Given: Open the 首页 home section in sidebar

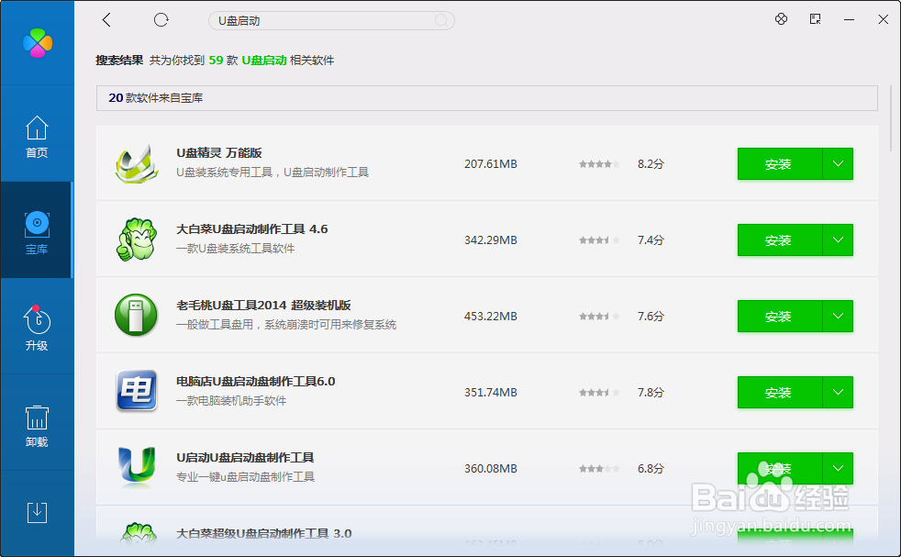Looking at the screenshot, I should tap(37, 138).
